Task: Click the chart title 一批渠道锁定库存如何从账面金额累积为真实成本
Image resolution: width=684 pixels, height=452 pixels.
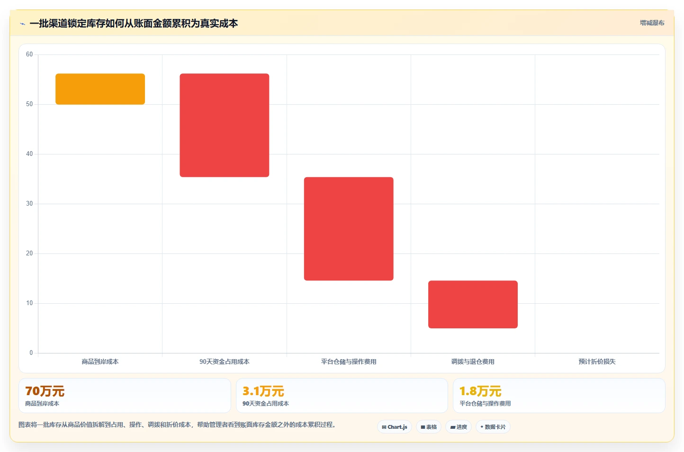Action: point(134,24)
